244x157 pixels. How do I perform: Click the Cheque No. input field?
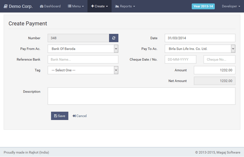tap(219, 60)
